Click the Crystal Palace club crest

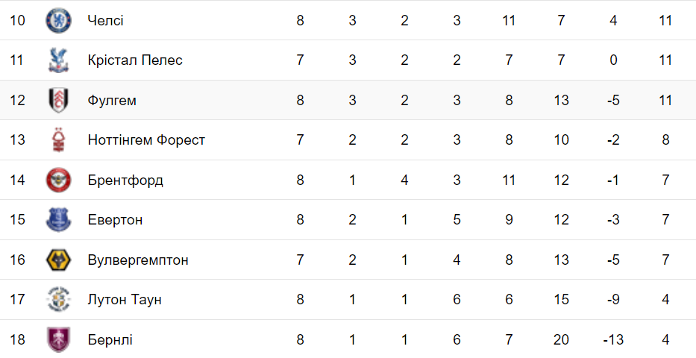pos(57,60)
